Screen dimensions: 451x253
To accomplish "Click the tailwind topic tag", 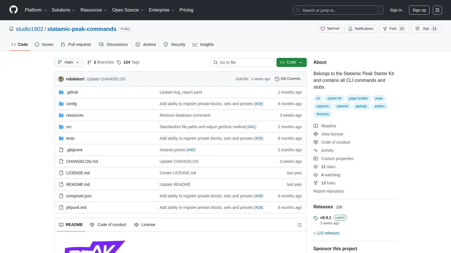I will pyautogui.click(x=342, y=106).
